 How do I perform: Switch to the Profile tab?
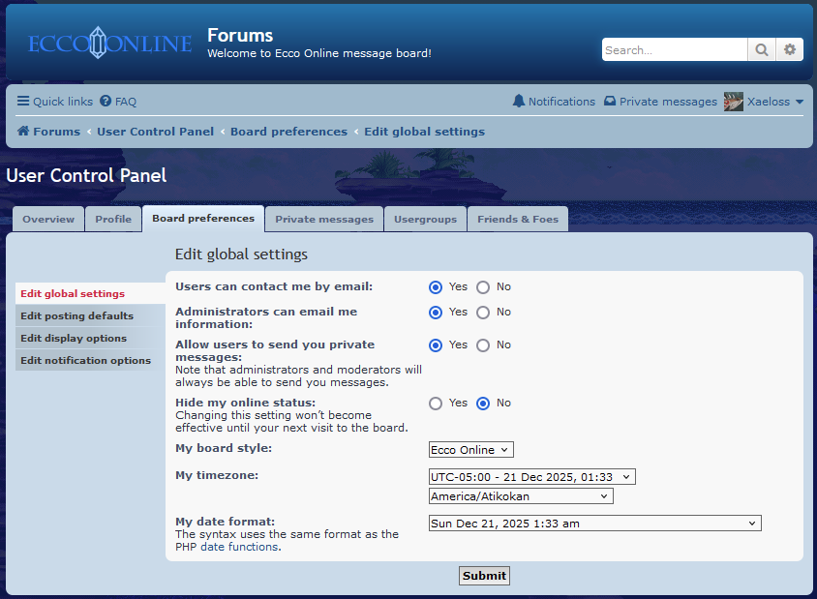point(113,220)
